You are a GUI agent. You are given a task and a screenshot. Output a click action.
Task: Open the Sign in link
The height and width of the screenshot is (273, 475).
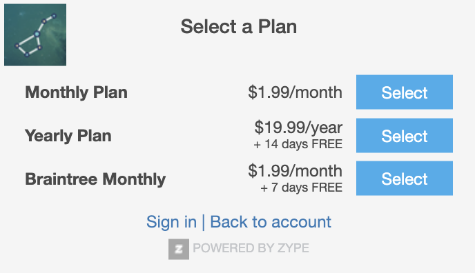coord(171,222)
